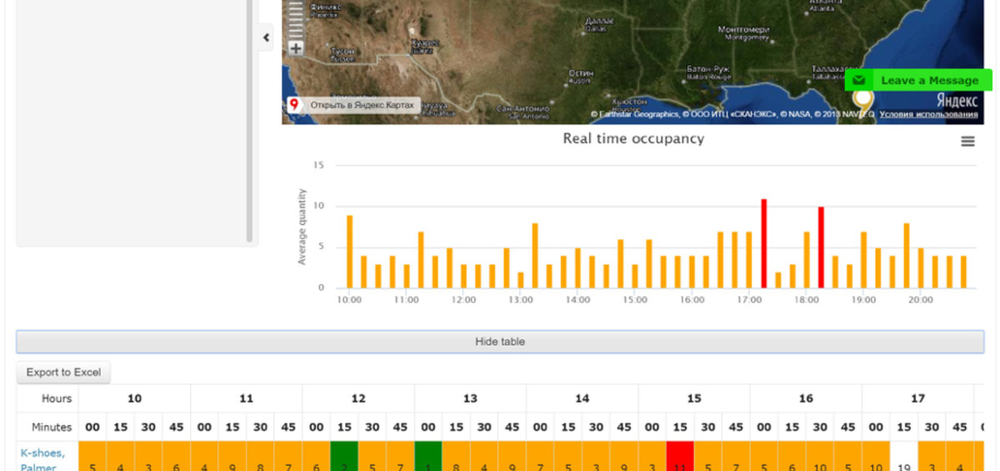This screenshot has width=1000, height=471.
Task: Click the Leave a Message envelope icon
Action: 859,81
